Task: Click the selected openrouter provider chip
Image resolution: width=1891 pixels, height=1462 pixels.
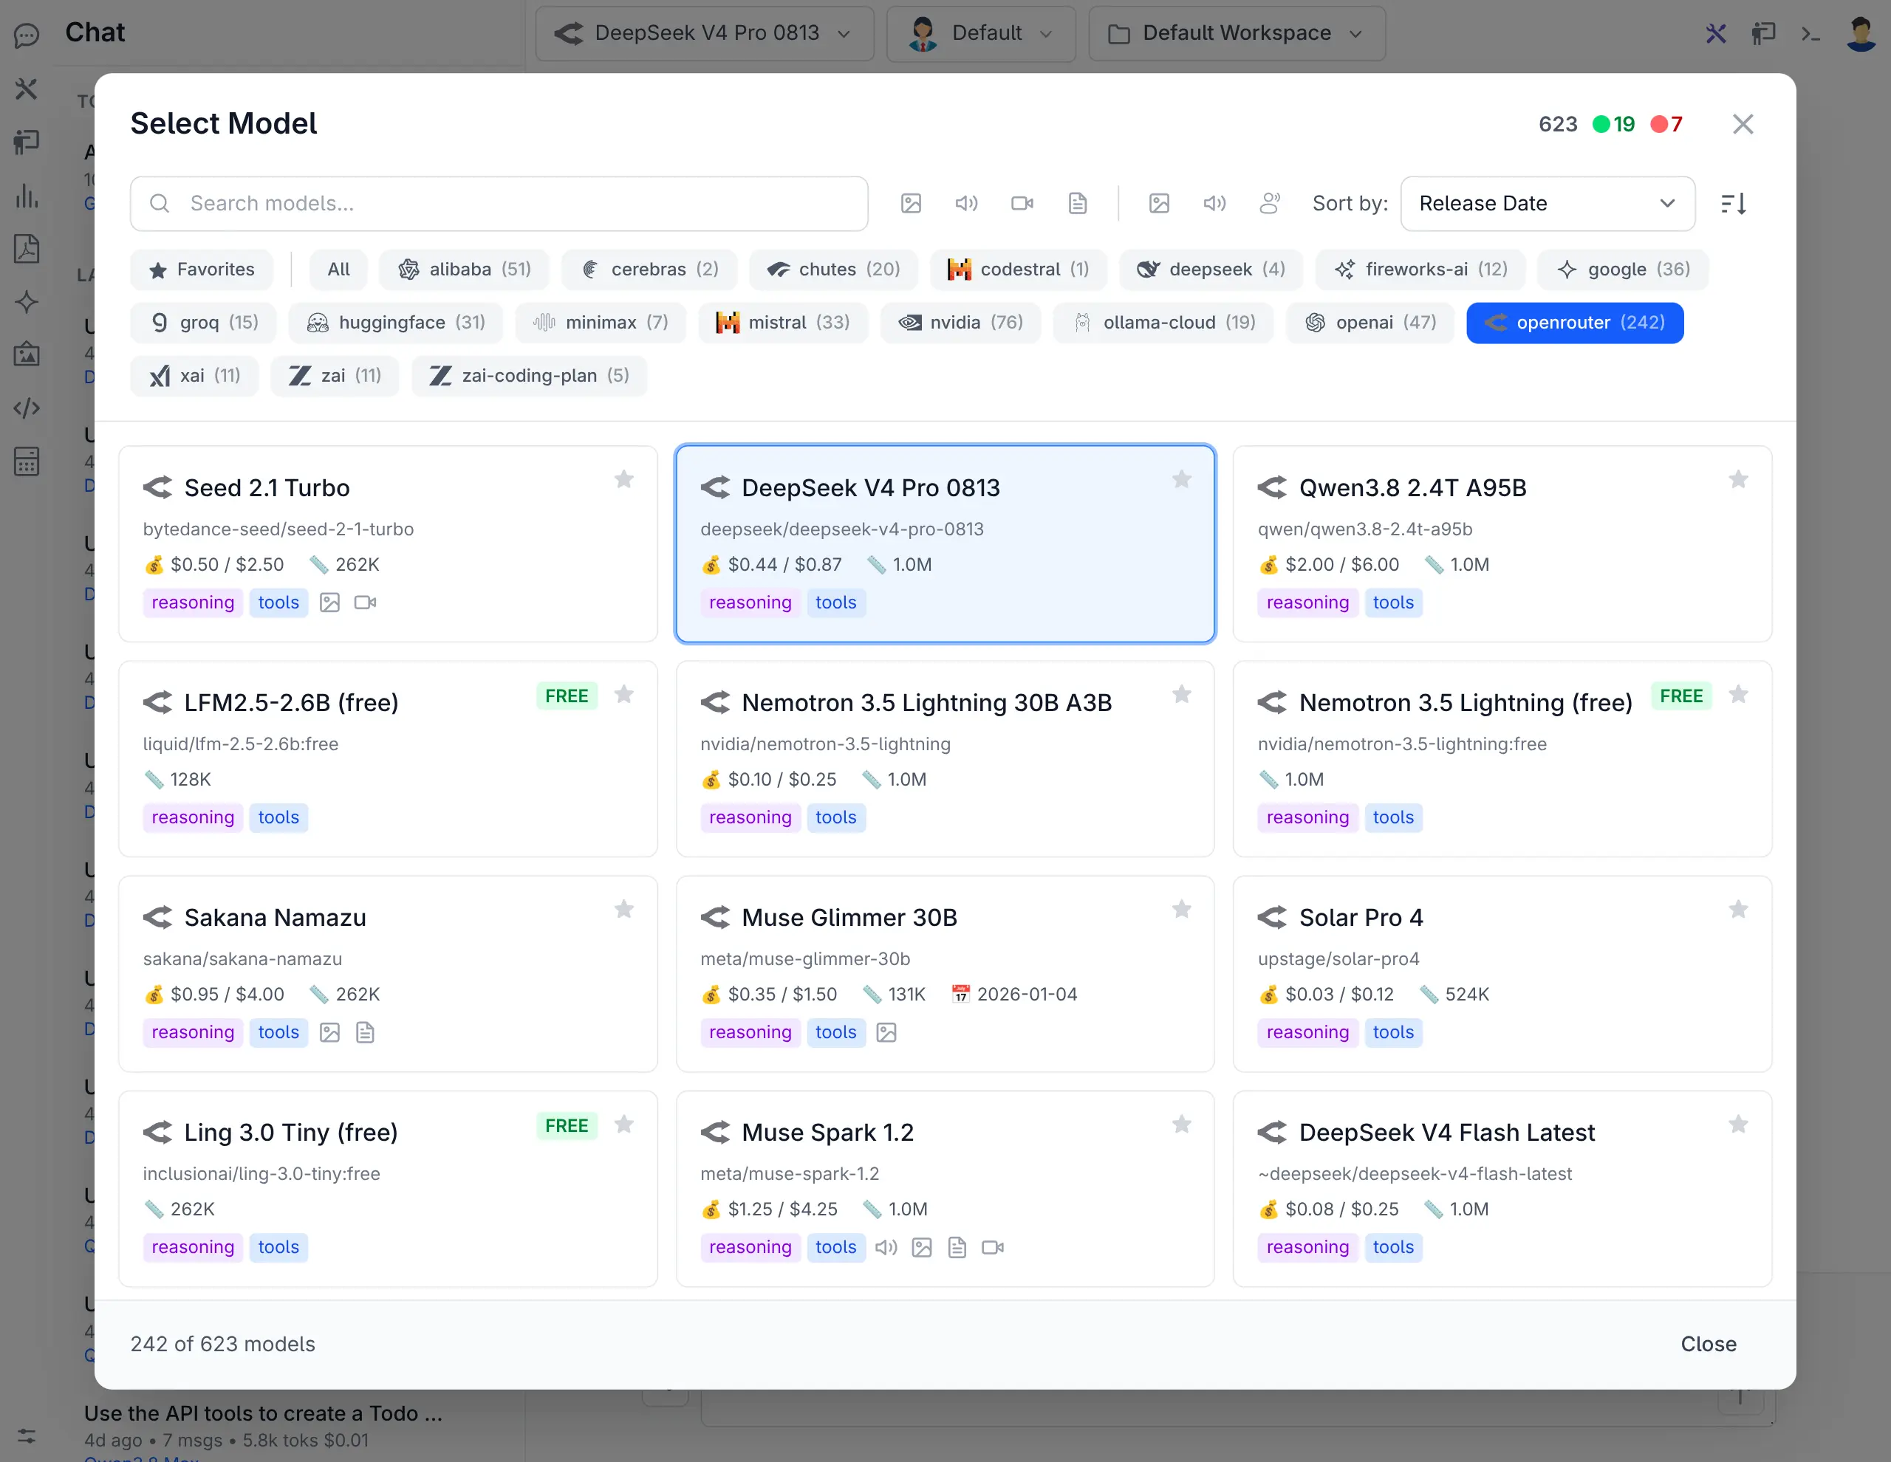Action: [x=1574, y=323]
